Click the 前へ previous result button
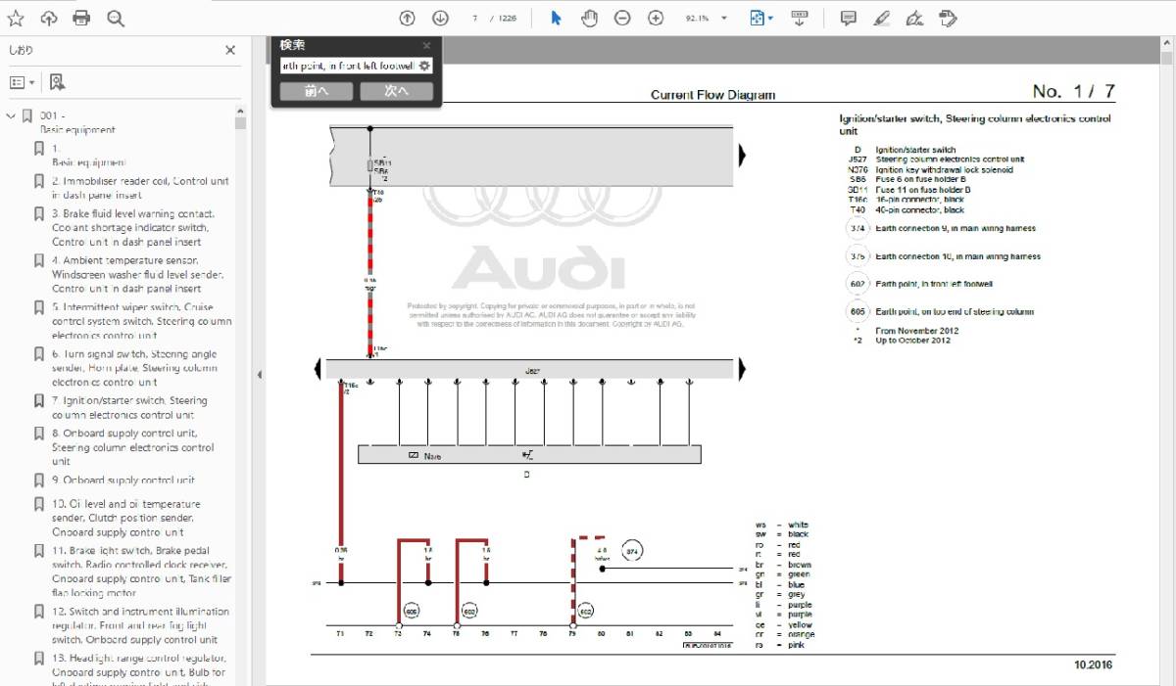 point(316,91)
